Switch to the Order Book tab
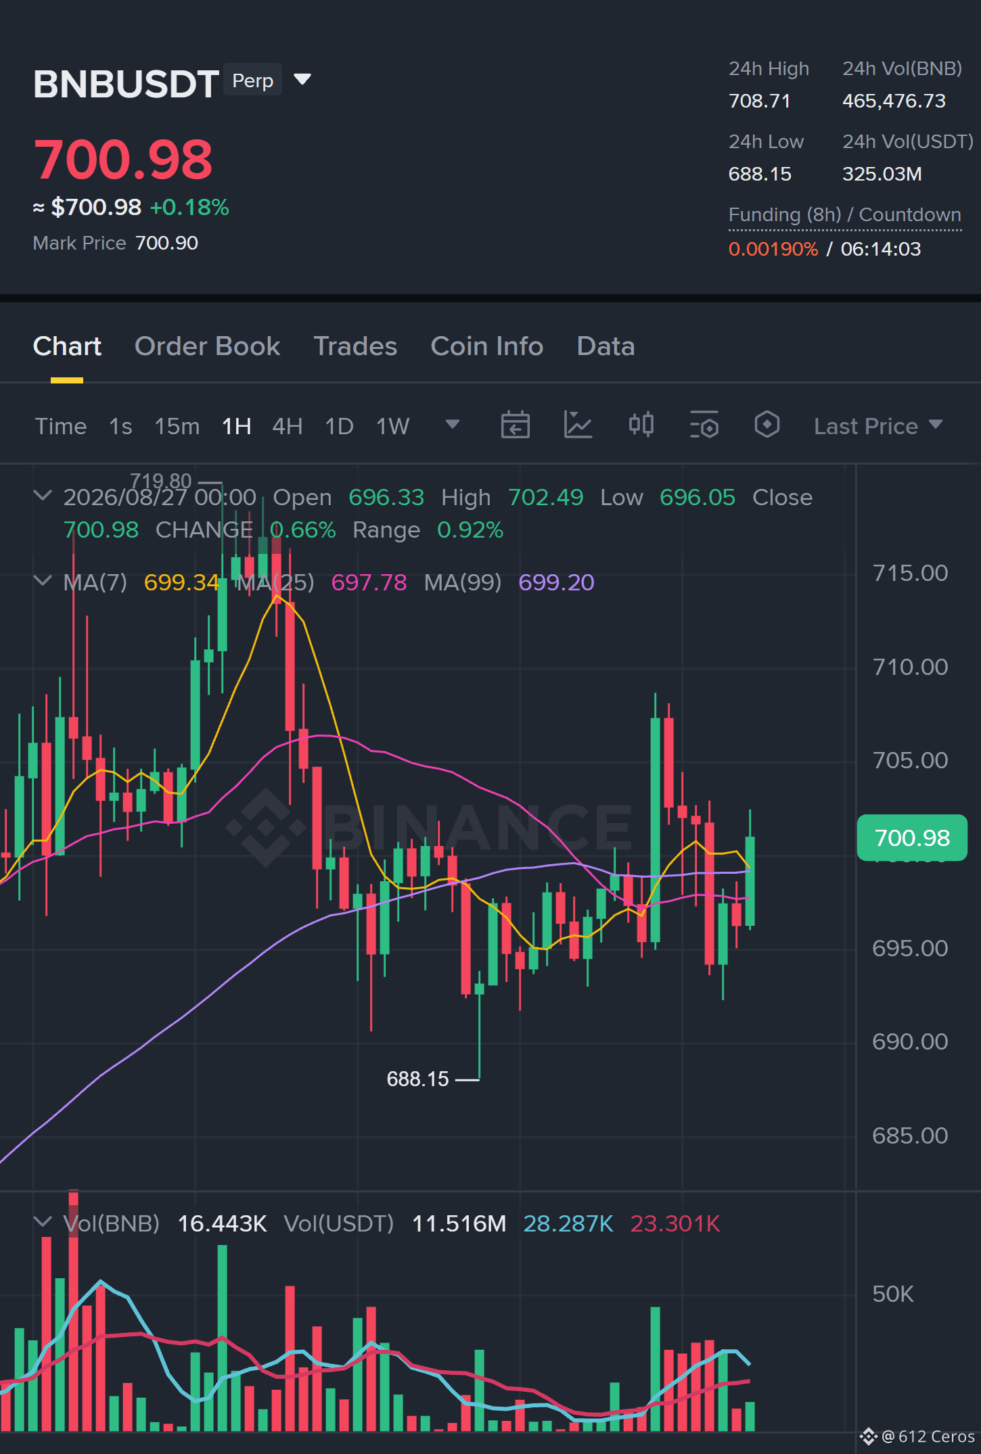 click(207, 346)
